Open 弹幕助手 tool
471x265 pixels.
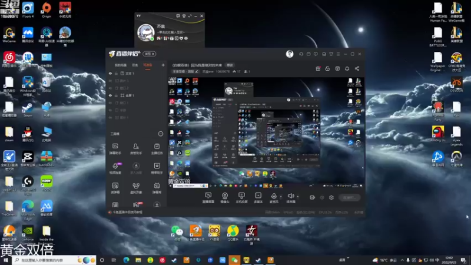[x=115, y=149]
